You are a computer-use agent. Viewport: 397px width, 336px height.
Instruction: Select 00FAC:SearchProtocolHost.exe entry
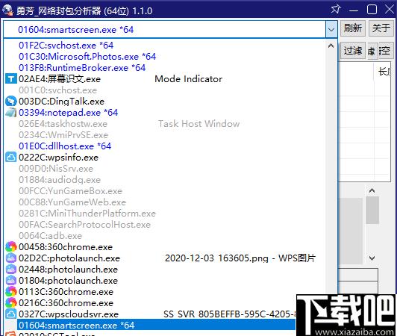[165, 224]
